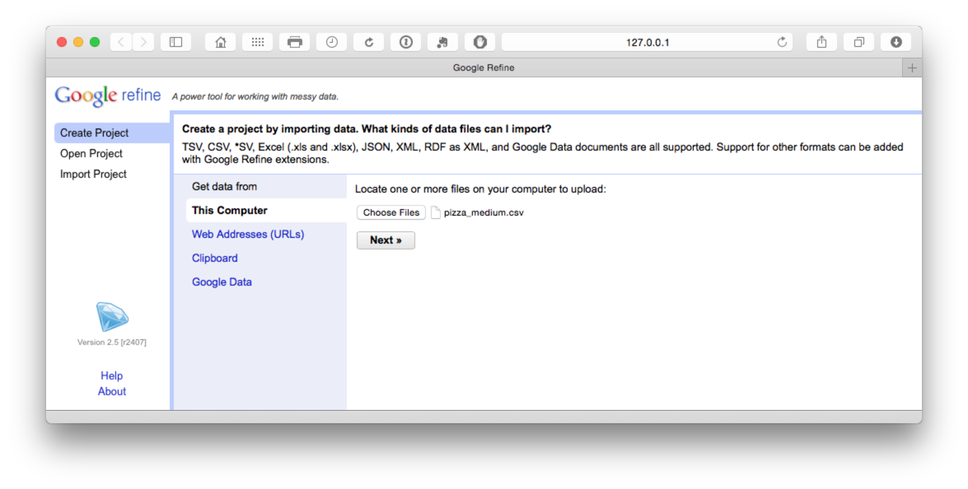
Task: Click the 1Password extension icon
Action: pos(406,42)
